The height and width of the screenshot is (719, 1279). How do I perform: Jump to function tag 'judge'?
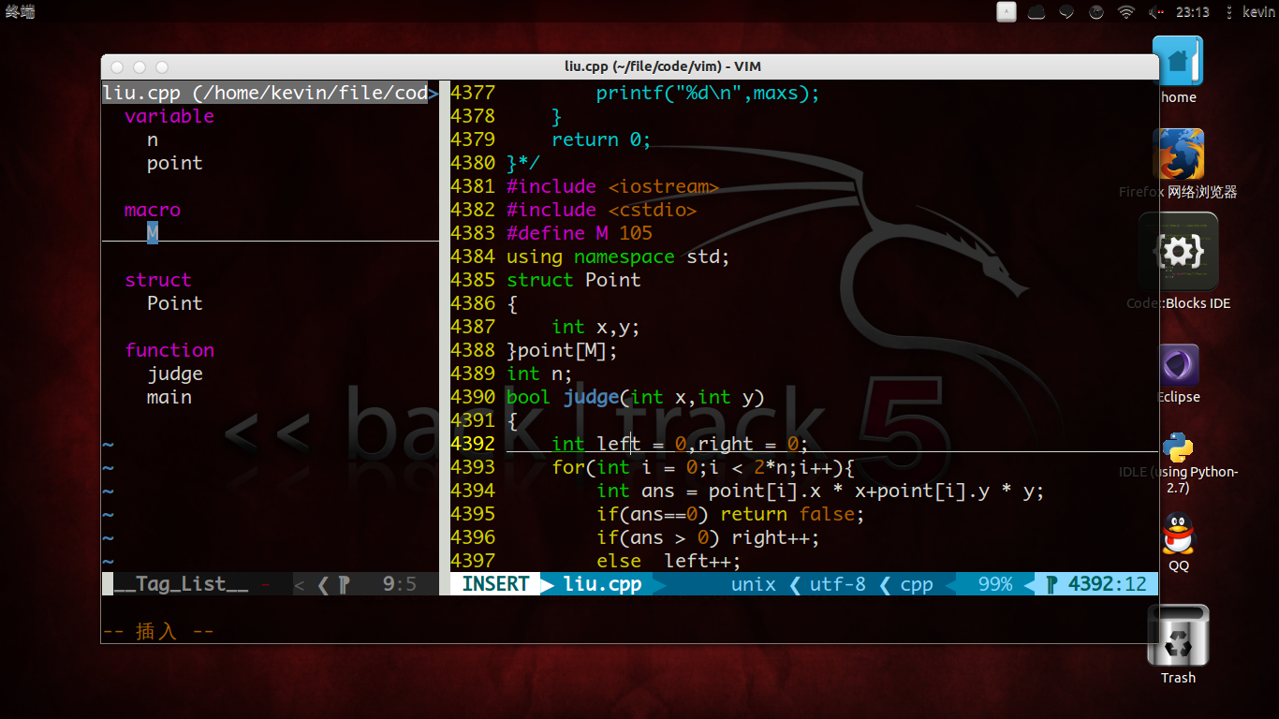(x=174, y=374)
